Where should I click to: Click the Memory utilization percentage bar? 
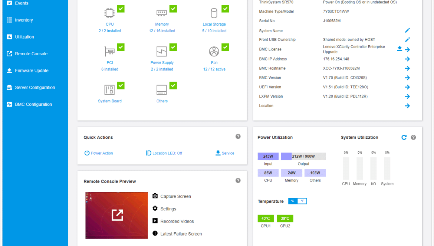[x=359, y=168]
